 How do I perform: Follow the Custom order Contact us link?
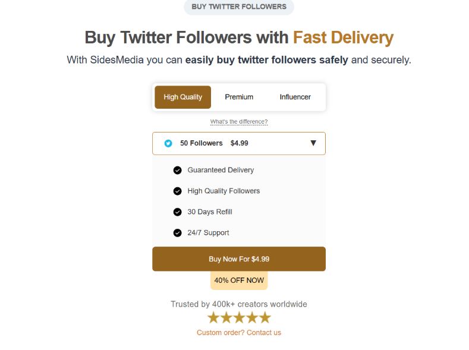[239, 333]
